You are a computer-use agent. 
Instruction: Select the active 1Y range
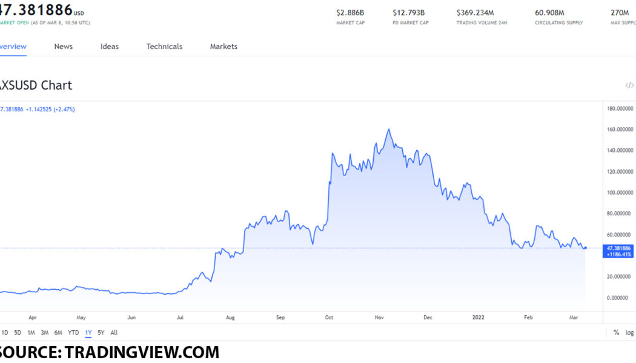pyautogui.click(x=88, y=333)
